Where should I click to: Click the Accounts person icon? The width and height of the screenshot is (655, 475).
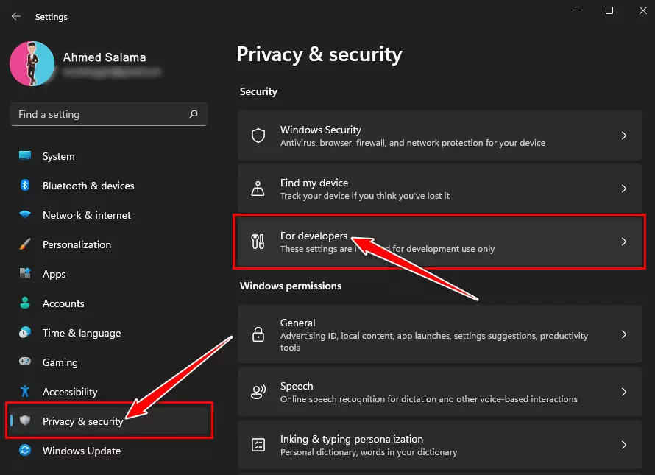[25, 303]
